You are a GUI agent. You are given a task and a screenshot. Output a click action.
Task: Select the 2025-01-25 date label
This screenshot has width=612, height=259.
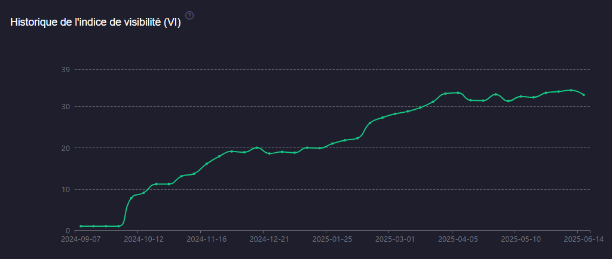click(332, 239)
